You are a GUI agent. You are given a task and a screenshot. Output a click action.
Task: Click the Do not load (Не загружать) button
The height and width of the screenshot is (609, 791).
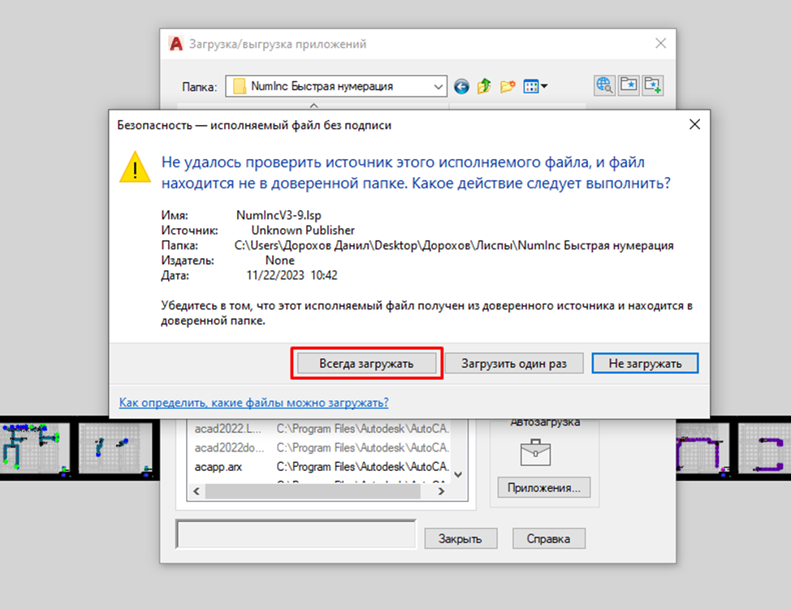click(x=645, y=363)
